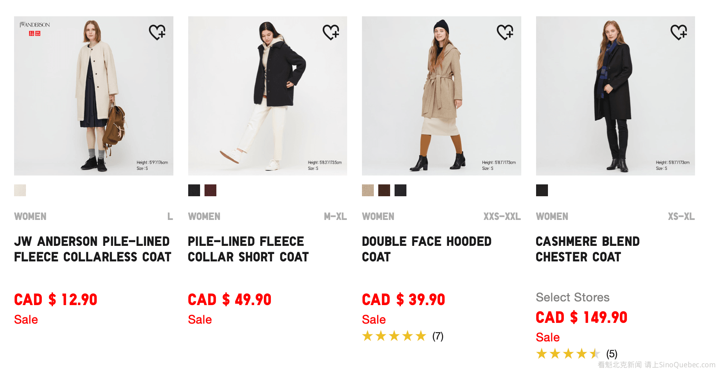Viewport: 718px width, 371px height.
Task: Click the CAD $ 149.90 price
Action: click(581, 318)
